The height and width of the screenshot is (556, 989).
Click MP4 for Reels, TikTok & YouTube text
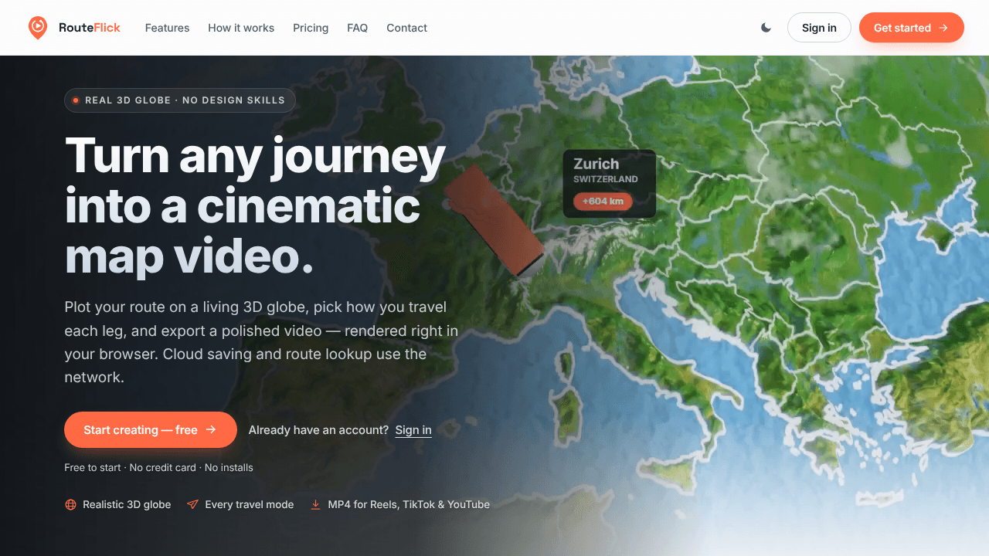click(409, 504)
